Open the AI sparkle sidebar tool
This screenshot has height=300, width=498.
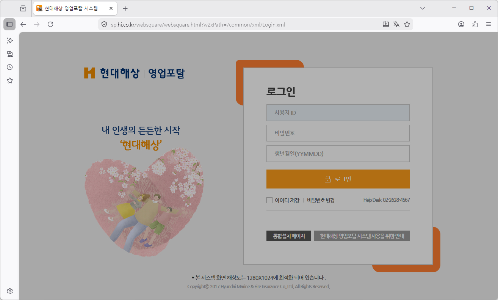pos(10,41)
